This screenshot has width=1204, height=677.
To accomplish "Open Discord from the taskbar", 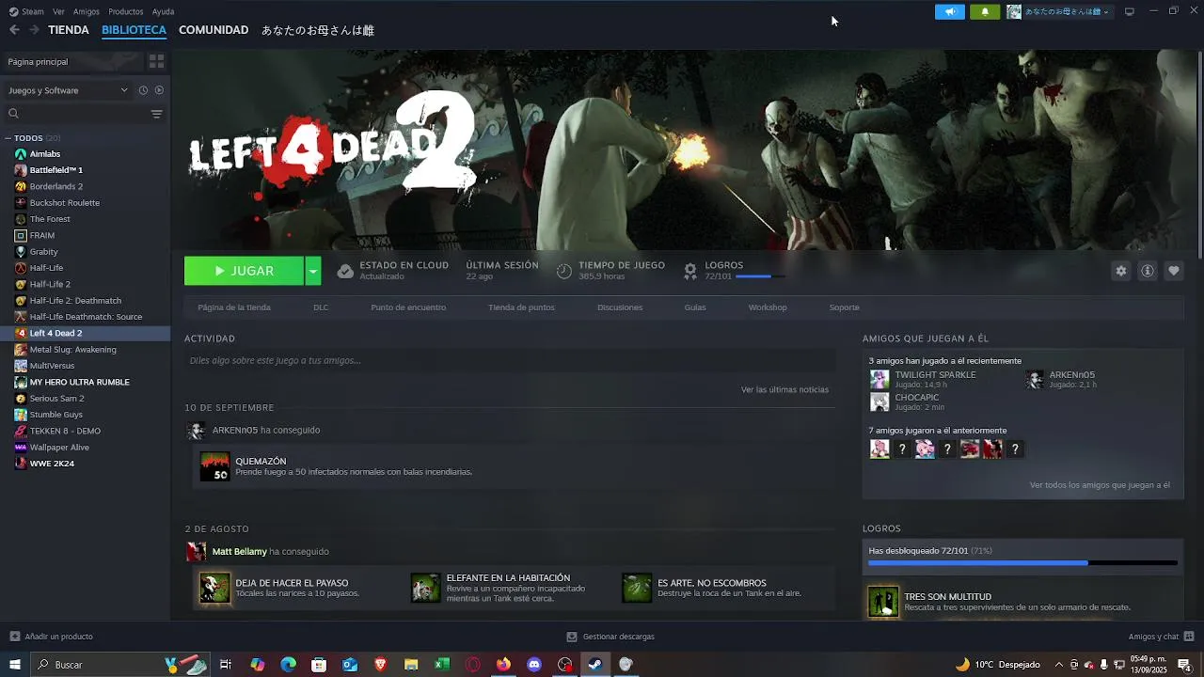I will (x=534, y=665).
